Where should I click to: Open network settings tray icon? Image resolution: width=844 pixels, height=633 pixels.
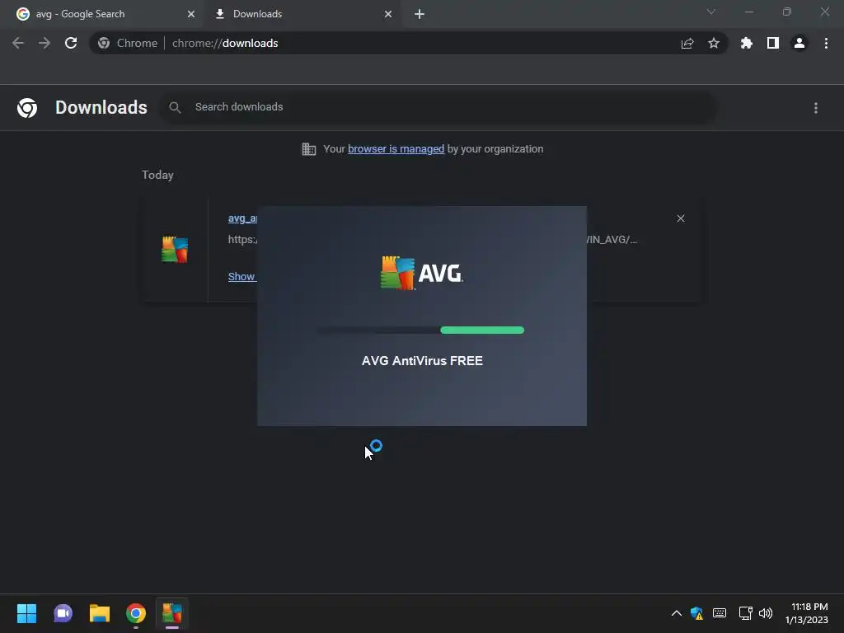tap(745, 613)
